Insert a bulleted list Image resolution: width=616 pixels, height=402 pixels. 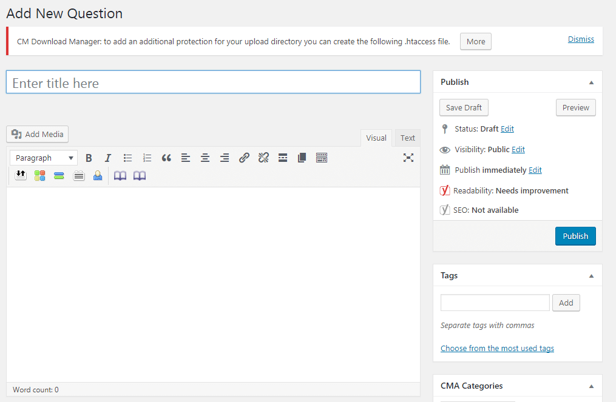[x=127, y=158]
